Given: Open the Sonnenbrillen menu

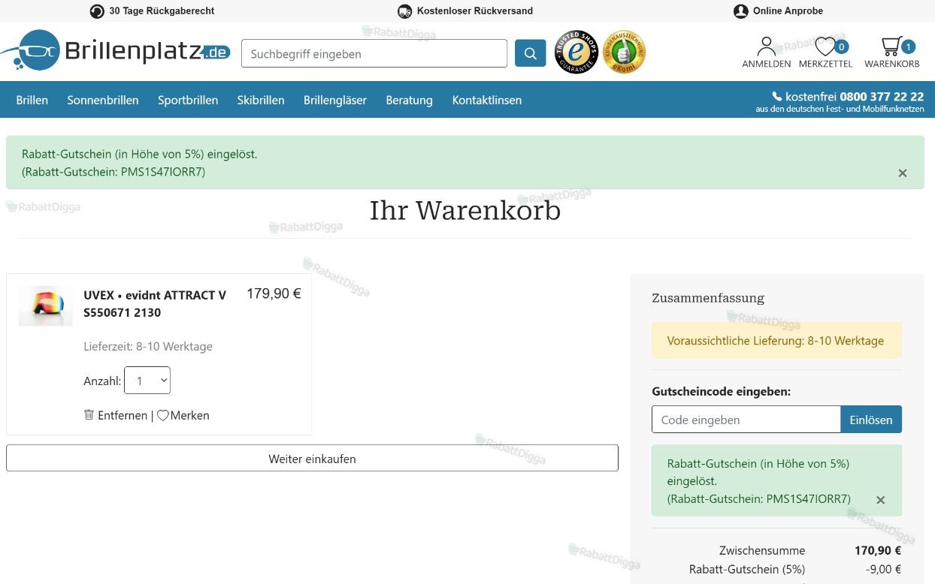Looking at the screenshot, I should (x=103, y=100).
